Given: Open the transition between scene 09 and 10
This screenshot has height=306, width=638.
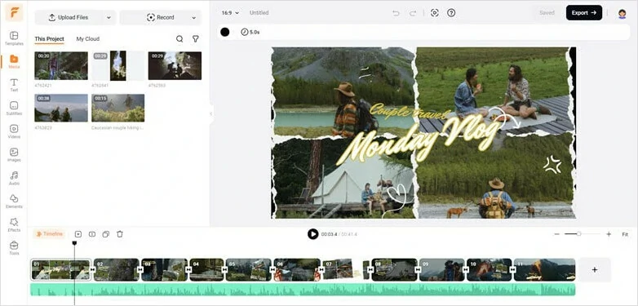Looking at the screenshot, I should (x=465, y=269).
